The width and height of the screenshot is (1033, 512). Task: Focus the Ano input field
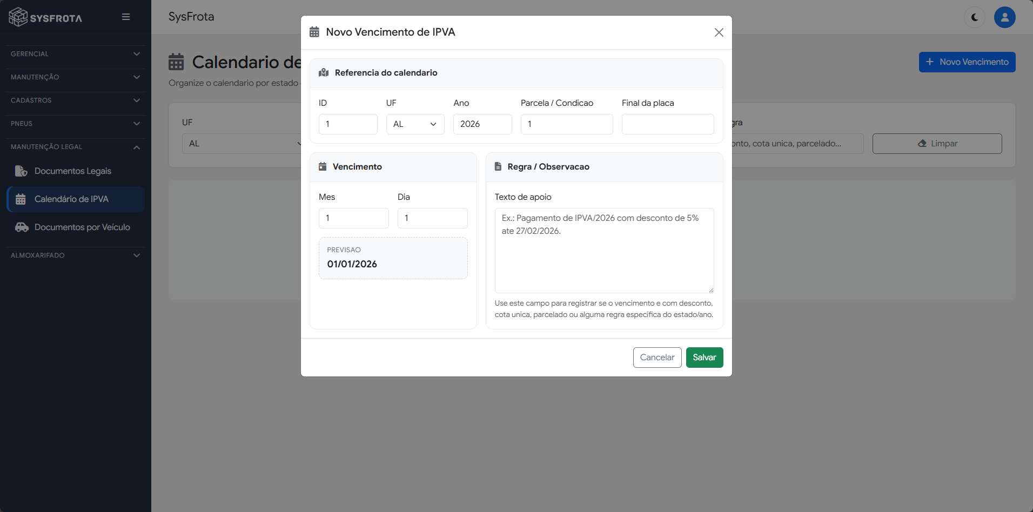(482, 124)
